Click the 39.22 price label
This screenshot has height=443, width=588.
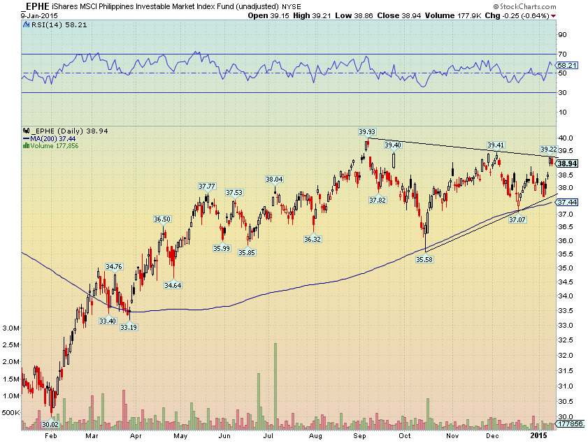(549, 149)
